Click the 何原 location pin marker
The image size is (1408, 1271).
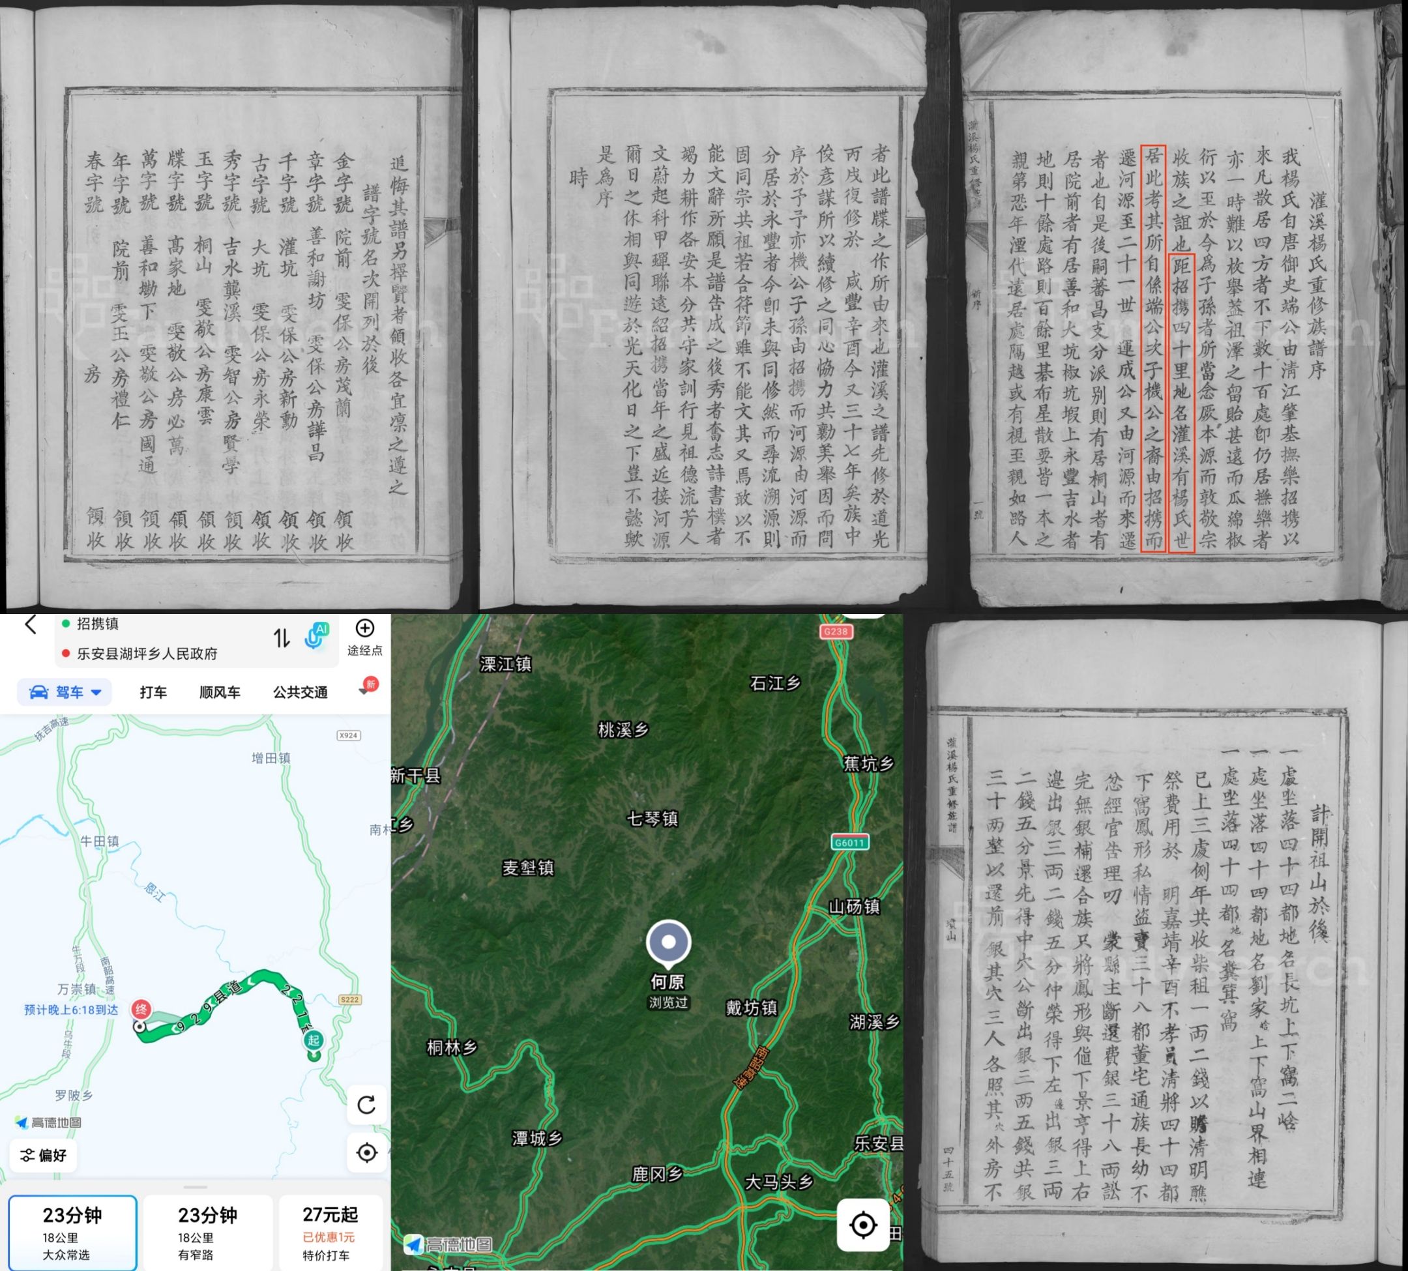coord(667,942)
